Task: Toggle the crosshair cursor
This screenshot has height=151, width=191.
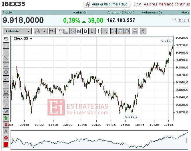Action: [x=99, y=31]
